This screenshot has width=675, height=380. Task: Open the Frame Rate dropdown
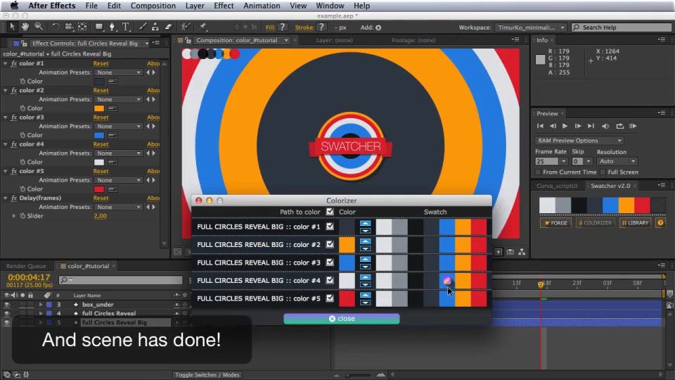click(563, 161)
